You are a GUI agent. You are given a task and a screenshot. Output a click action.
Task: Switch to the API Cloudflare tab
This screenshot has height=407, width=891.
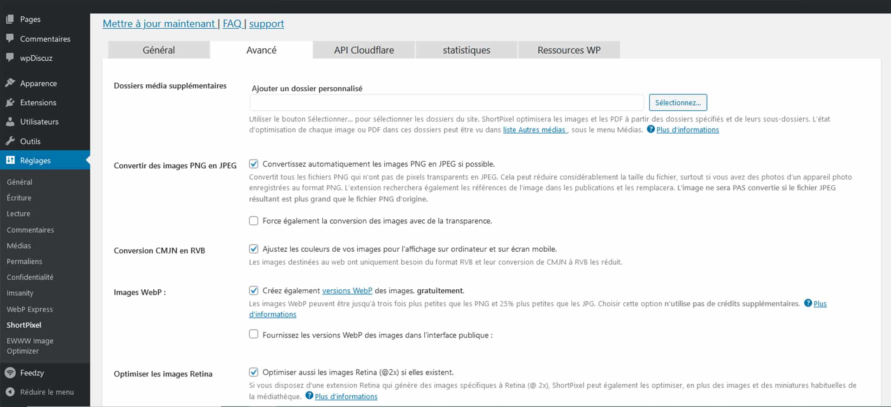point(364,50)
